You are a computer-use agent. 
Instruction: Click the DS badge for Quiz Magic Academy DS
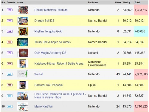coord(10,53)
